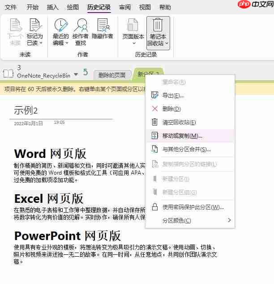Image resolution: width=274 pixels, height=284 pixels.
Task: Choose 清空回收站(E) from the context menu
Action: pyautogui.click(x=190, y=122)
